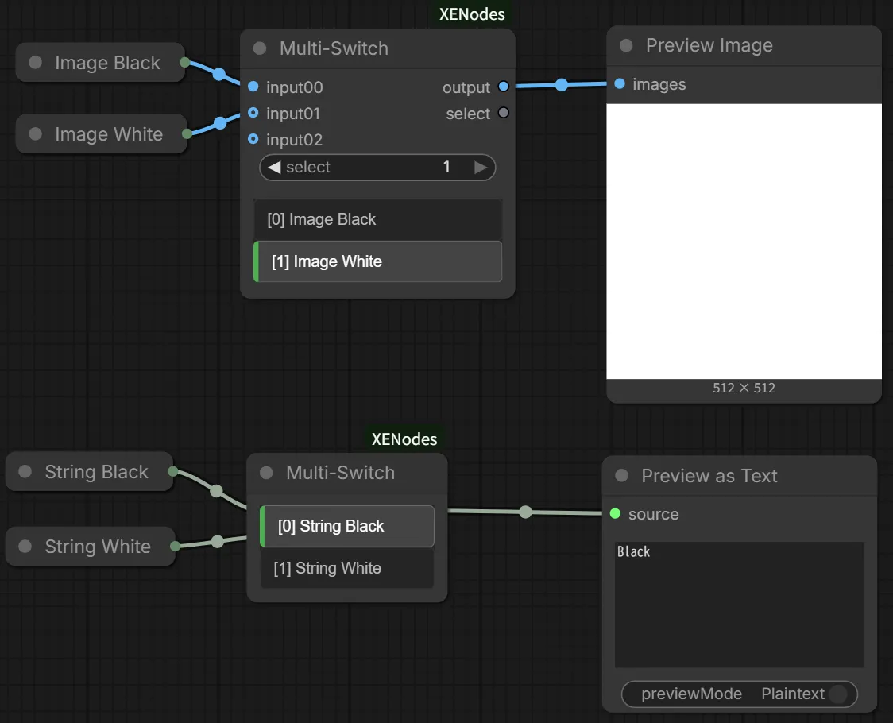This screenshot has width=893, height=723.
Task: Select the [1] Image White option
Action: point(377,261)
